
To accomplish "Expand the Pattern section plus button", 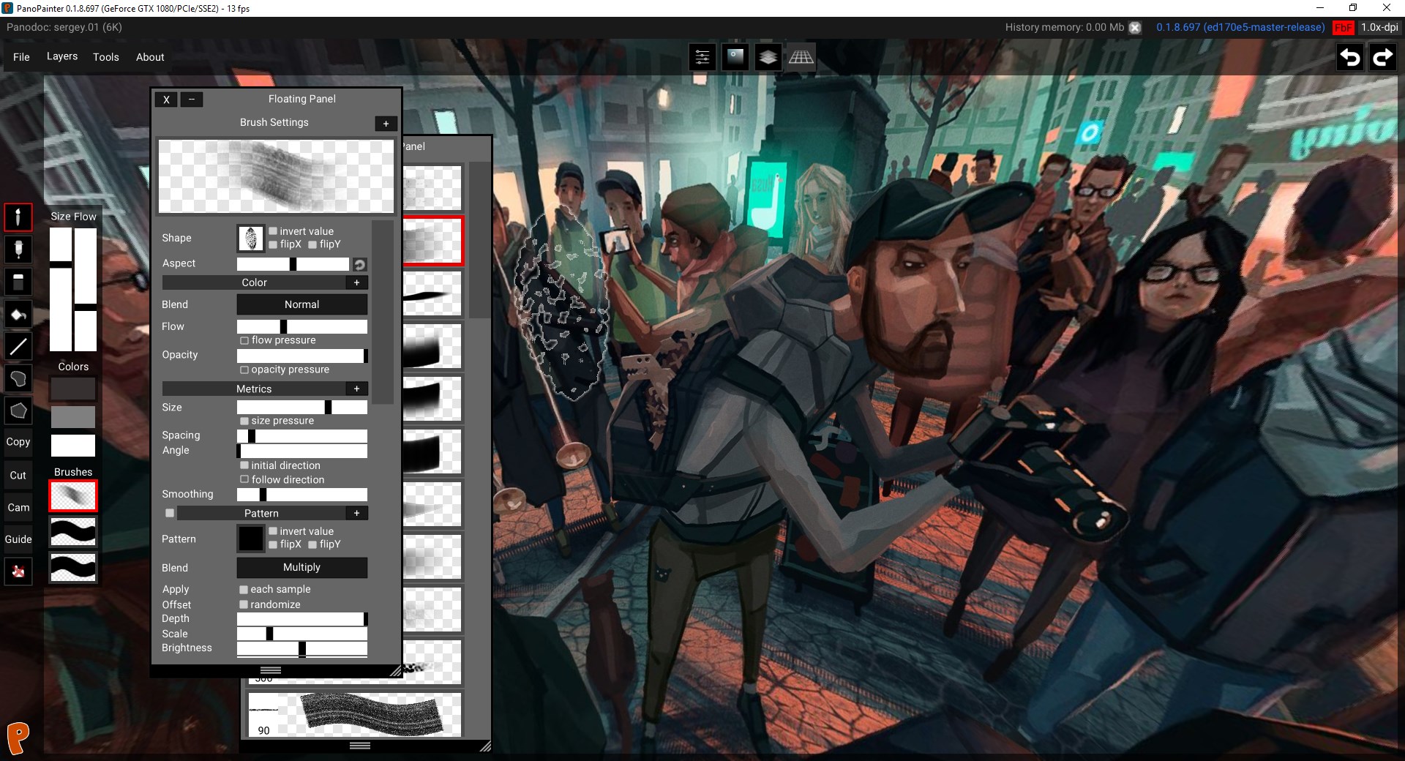I will click(x=356, y=514).
